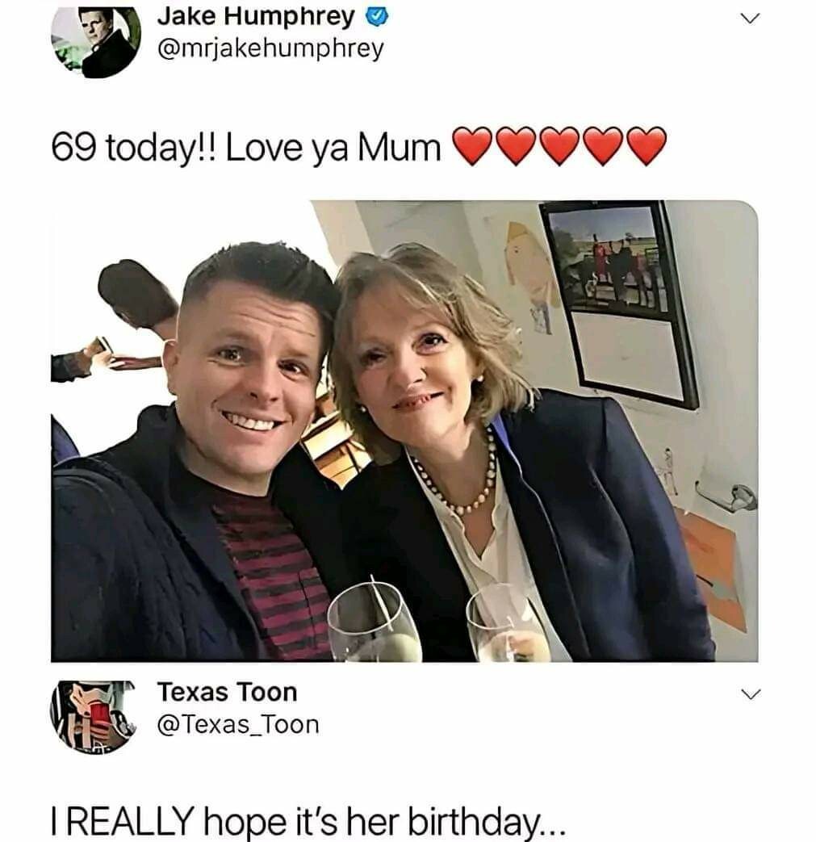Open the Jake Humphrey display name

pyautogui.click(x=256, y=16)
